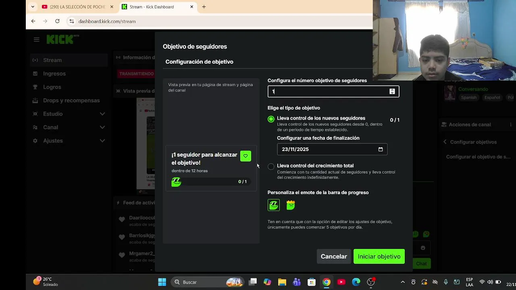
Task: Open the Windows Start menu
Action: [x=162, y=282]
